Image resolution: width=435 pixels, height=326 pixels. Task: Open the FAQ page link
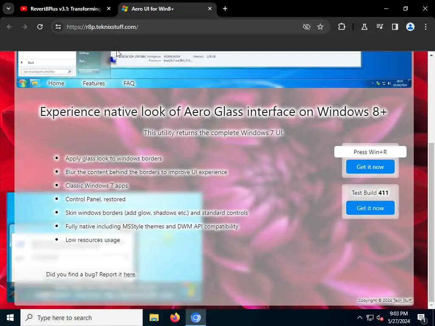(129, 83)
